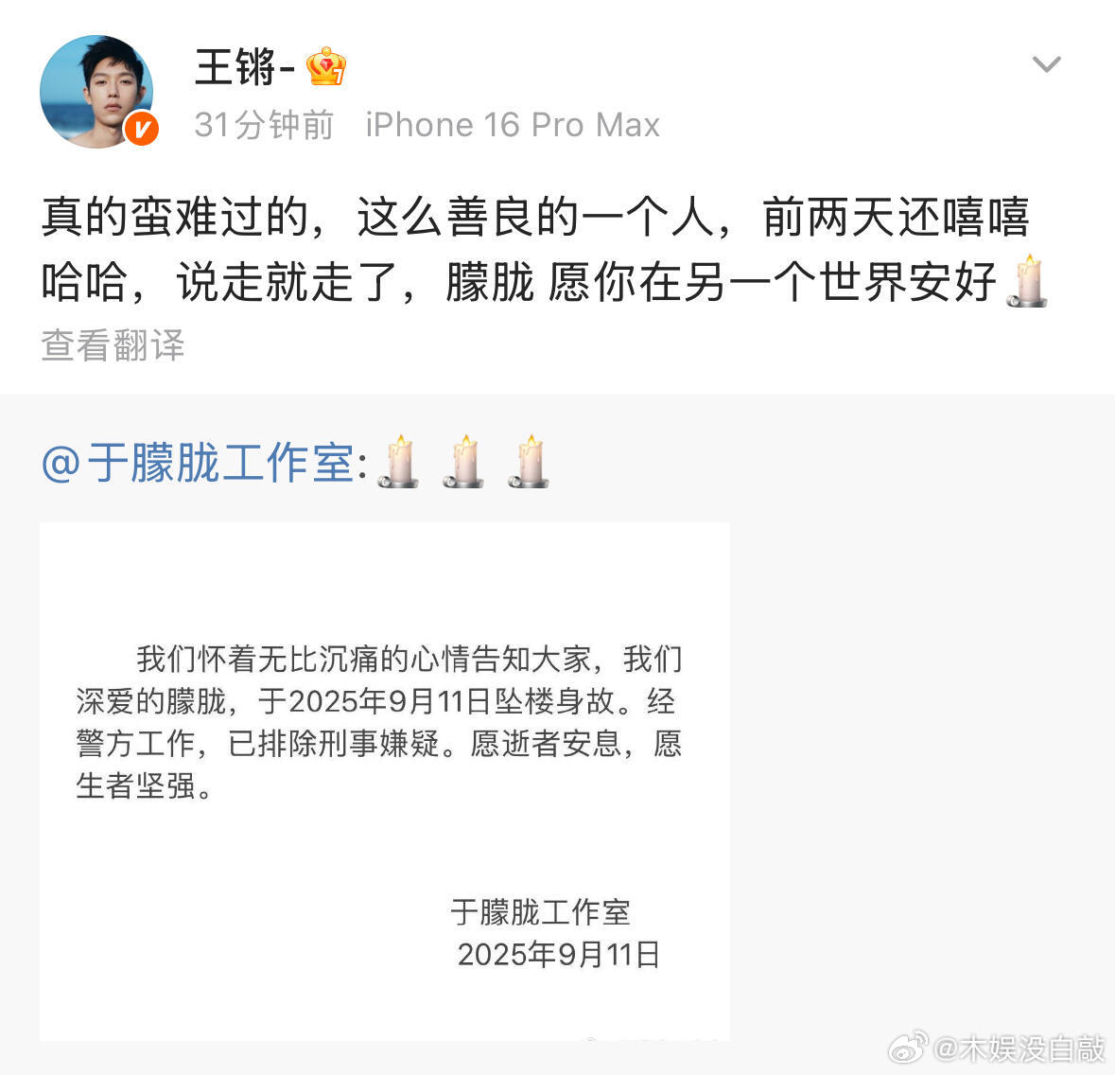Tap the iPhone 16 Pro Max source label
1115x1075 pixels.
[x=513, y=125]
